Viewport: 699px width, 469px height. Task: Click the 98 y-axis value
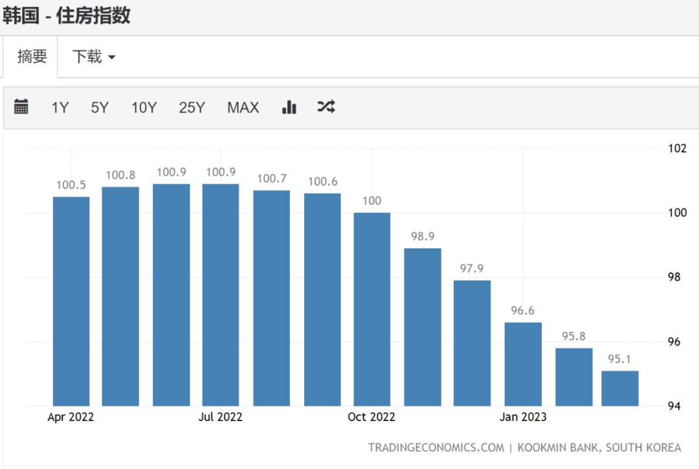(674, 277)
